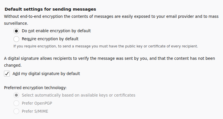Choose the "Prefer OpenPGP" radio button
Screen dimensions: 223x119
pos(16,103)
